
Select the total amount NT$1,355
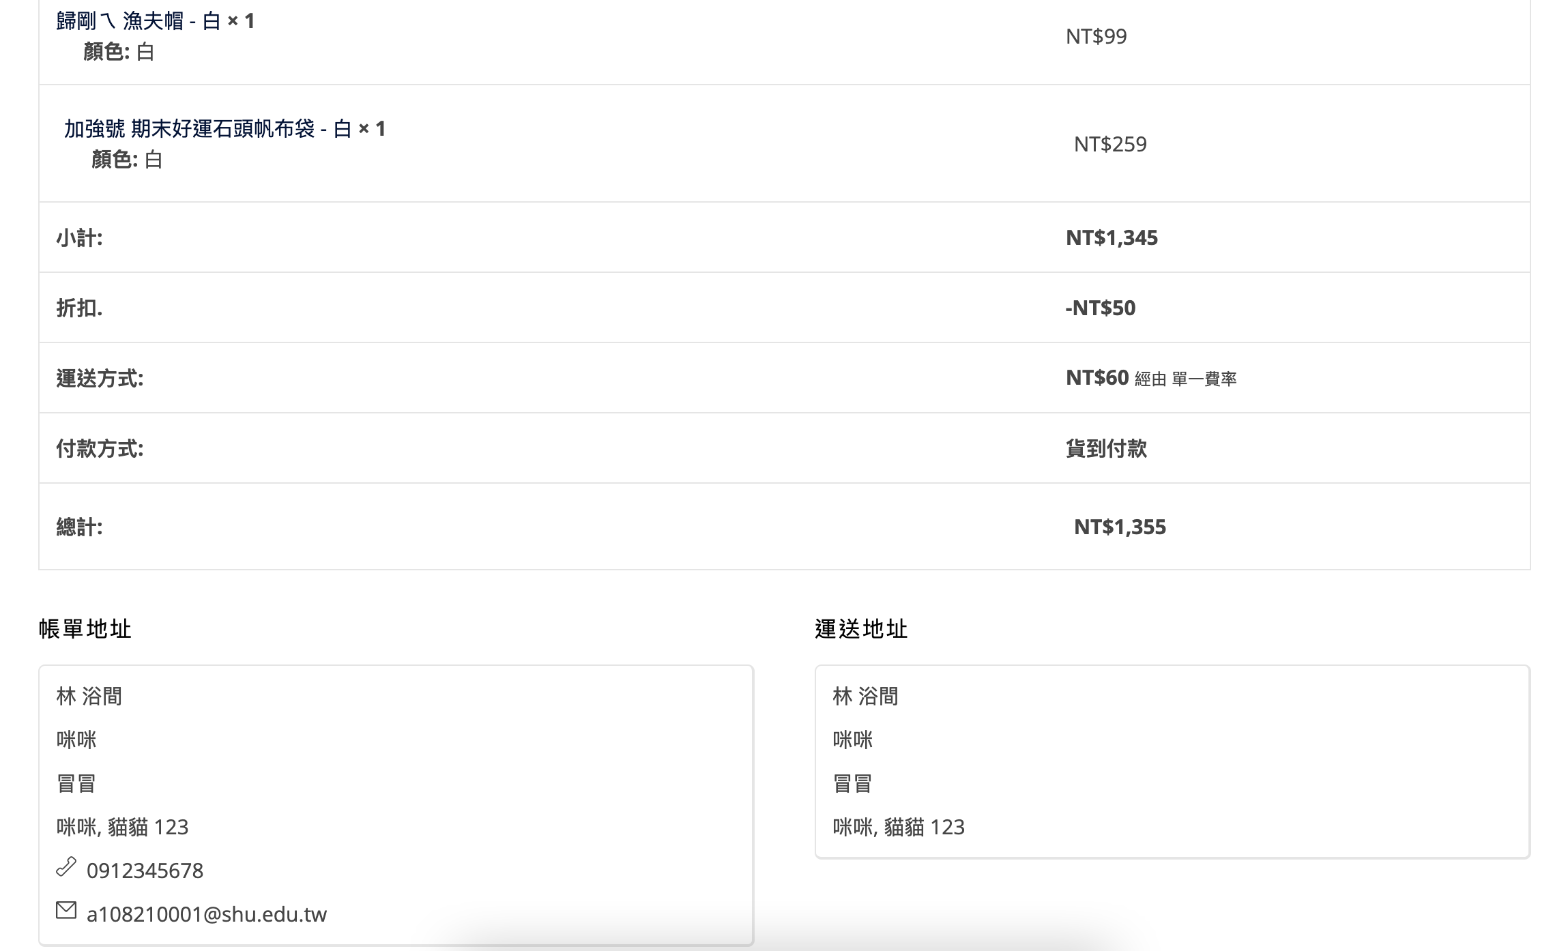pyautogui.click(x=1120, y=527)
